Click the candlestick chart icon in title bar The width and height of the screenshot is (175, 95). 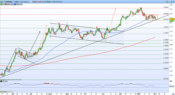point(2,2)
